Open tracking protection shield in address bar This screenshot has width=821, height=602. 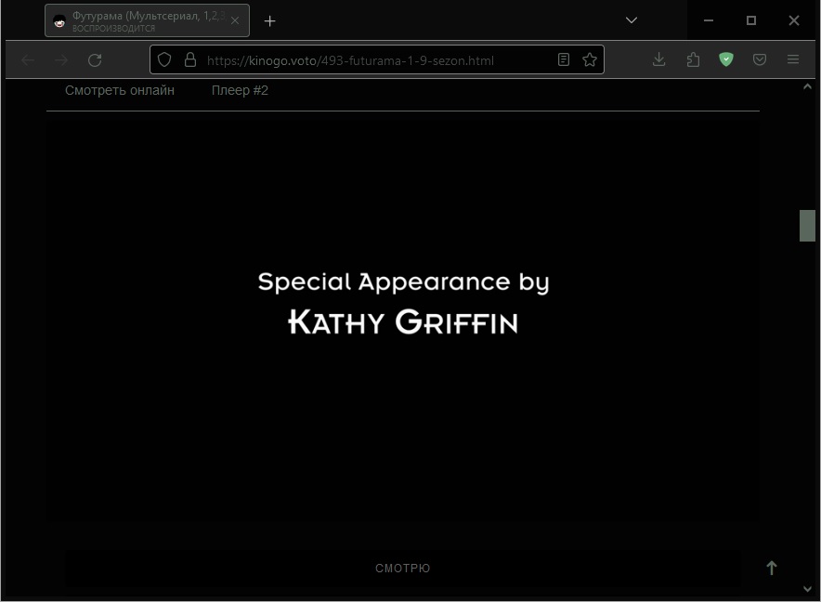click(164, 60)
